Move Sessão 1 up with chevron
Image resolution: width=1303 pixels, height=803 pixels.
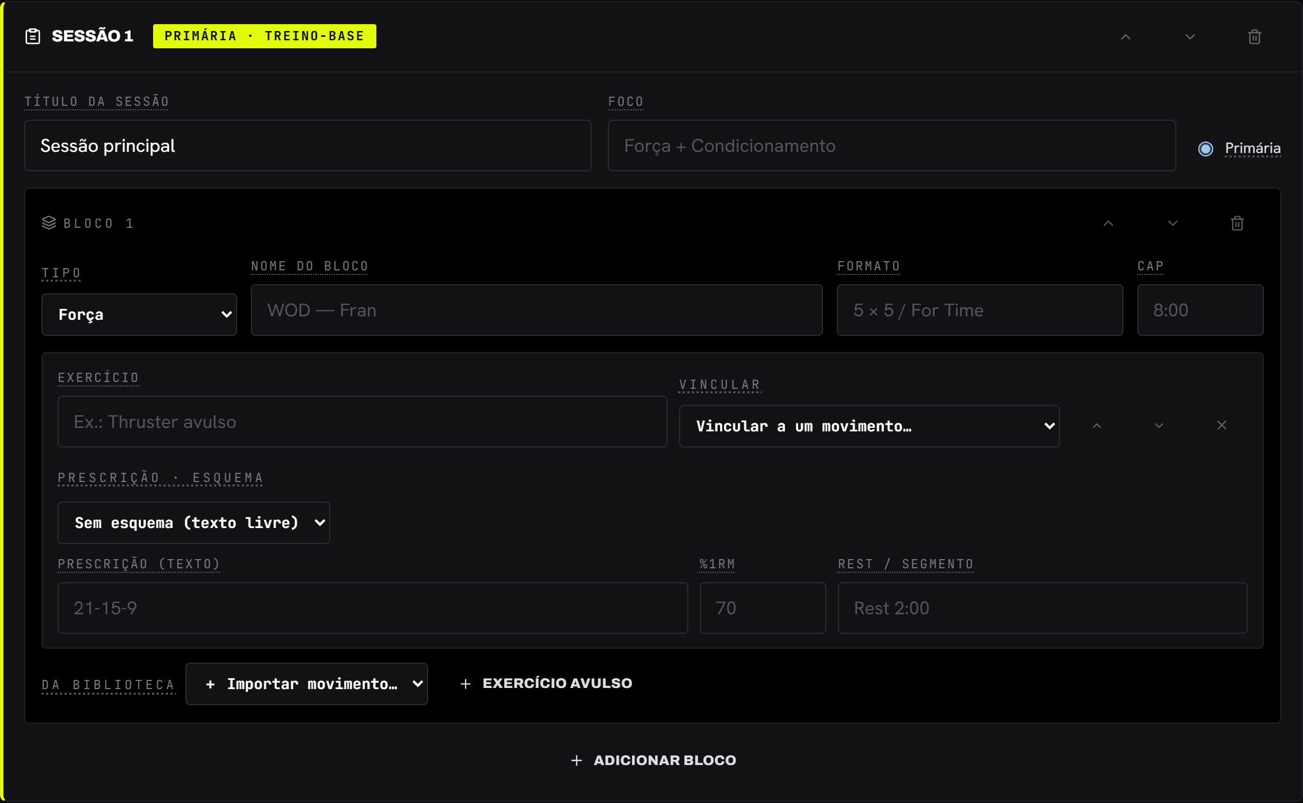[x=1126, y=37]
